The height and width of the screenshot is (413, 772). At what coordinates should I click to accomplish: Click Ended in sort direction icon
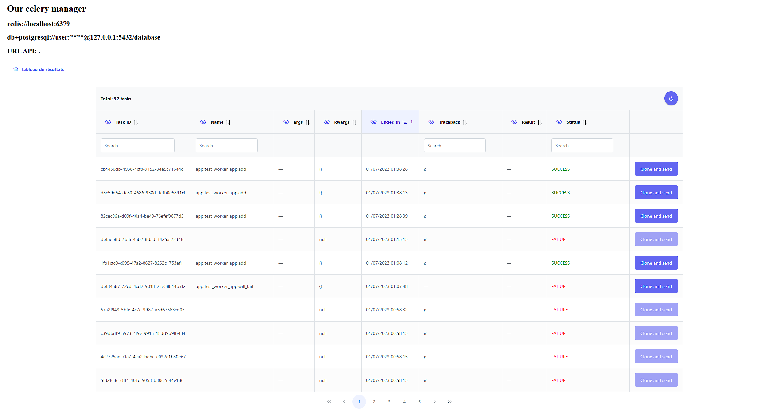point(404,122)
